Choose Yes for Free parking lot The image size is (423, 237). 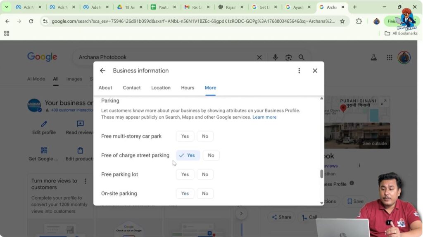point(185,174)
